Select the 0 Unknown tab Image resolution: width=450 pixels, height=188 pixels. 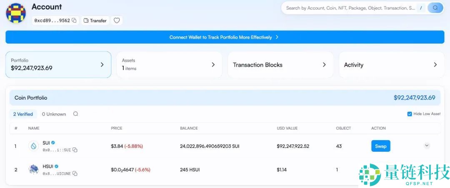coord(54,114)
